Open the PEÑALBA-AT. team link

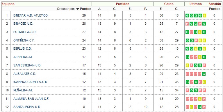tap(23, 90)
